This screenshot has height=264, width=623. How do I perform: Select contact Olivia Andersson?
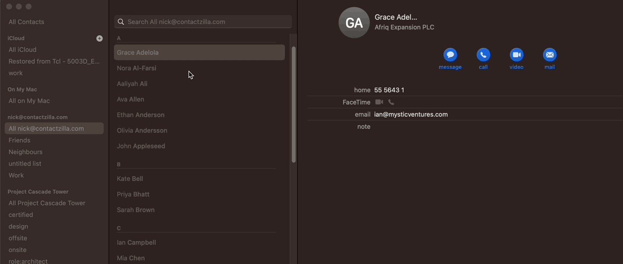click(142, 130)
